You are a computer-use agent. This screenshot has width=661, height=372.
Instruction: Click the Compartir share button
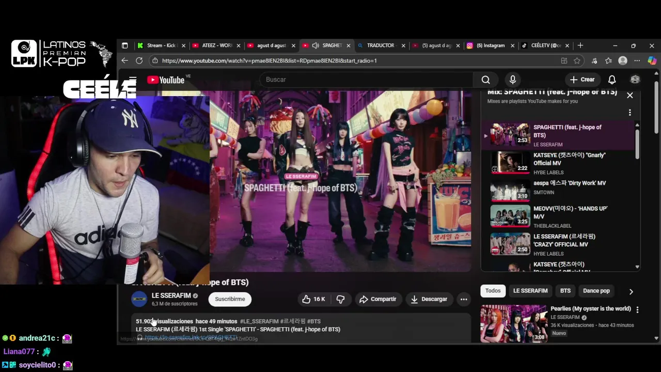[378, 299]
